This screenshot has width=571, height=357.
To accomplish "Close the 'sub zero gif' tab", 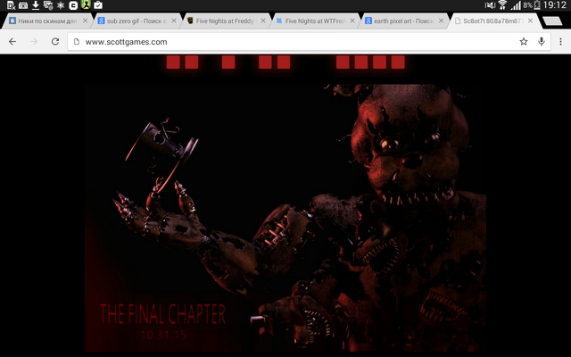I will point(174,21).
